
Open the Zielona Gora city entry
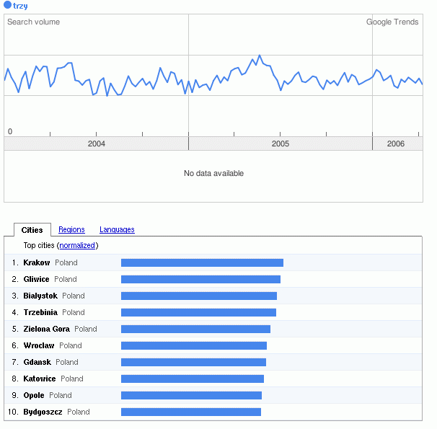pos(46,330)
